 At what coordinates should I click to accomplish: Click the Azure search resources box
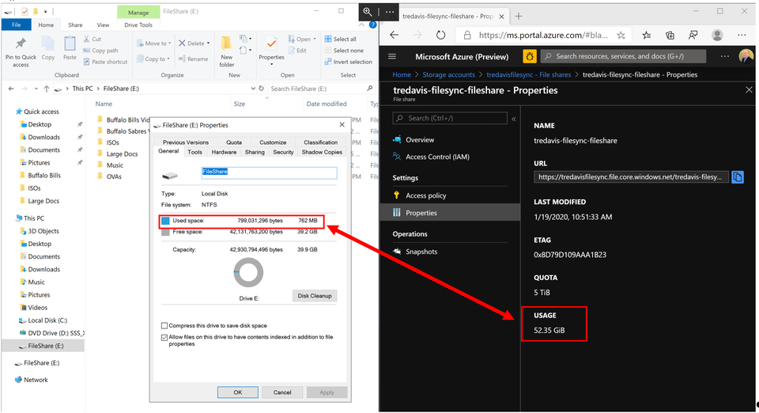click(624, 57)
